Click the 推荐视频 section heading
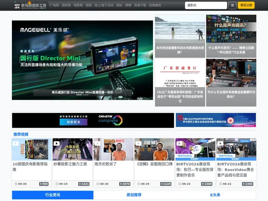The width and height of the screenshot is (268, 201). tap(21, 134)
